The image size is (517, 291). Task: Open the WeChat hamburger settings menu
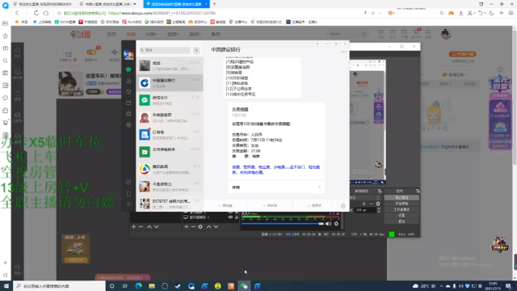click(x=128, y=205)
